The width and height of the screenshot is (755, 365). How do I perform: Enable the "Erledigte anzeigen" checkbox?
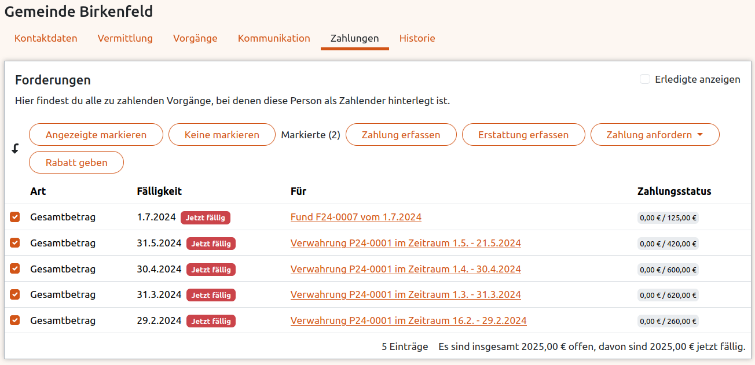pyautogui.click(x=645, y=79)
